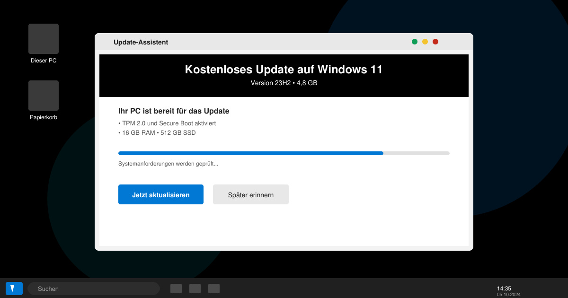This screenshot has height=298, width=568.
Task: Click the Update-Assistent window title
Action: pyautogui.click(x=141, y=42)
